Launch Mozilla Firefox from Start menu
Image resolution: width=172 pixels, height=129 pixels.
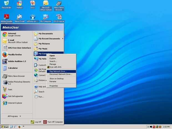click(17, 55)
